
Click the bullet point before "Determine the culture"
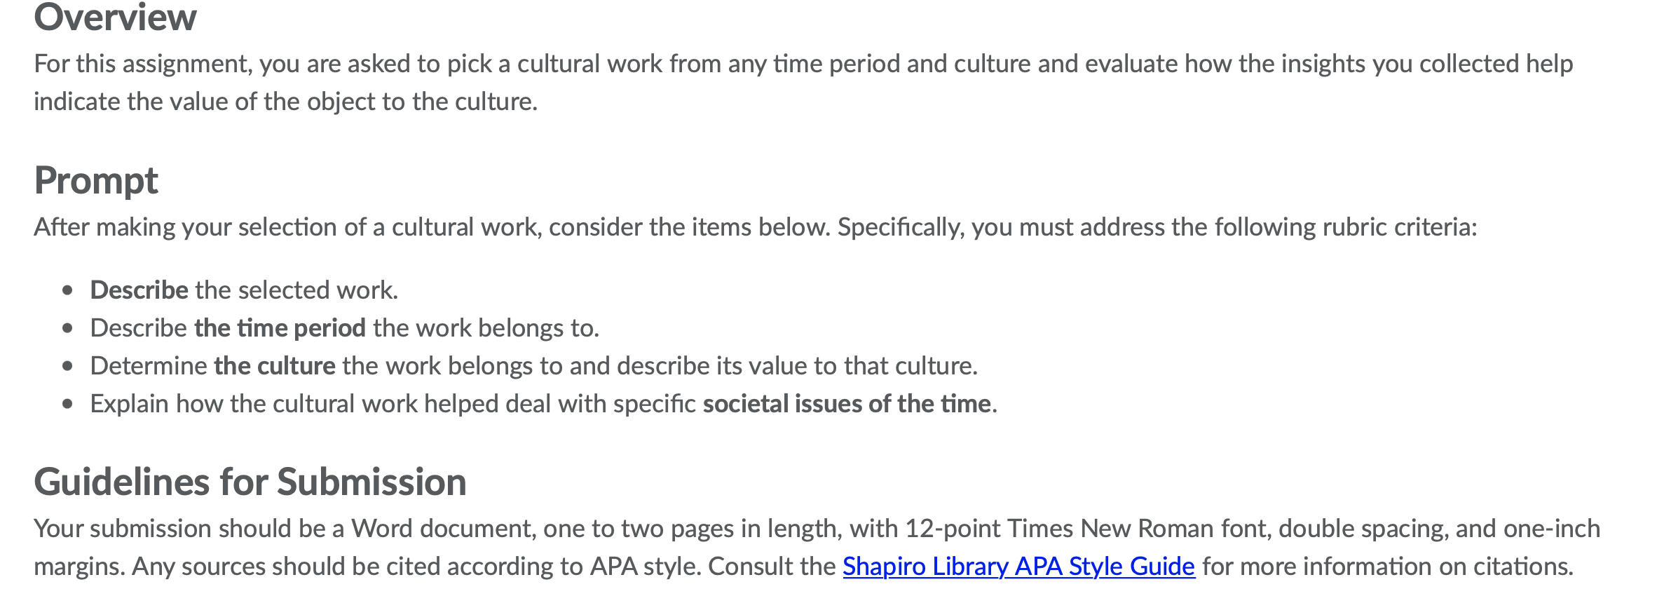pyautogui.click(x=67, y=366)
